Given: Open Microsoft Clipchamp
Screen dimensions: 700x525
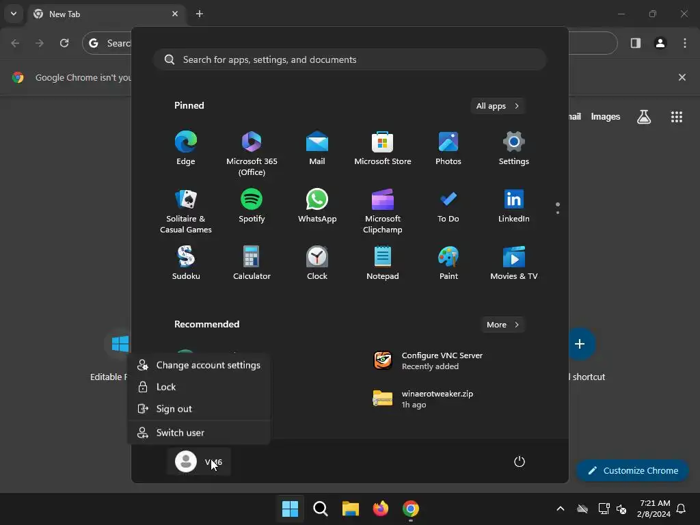Looking at the screenshot, I should pos(383,211).
